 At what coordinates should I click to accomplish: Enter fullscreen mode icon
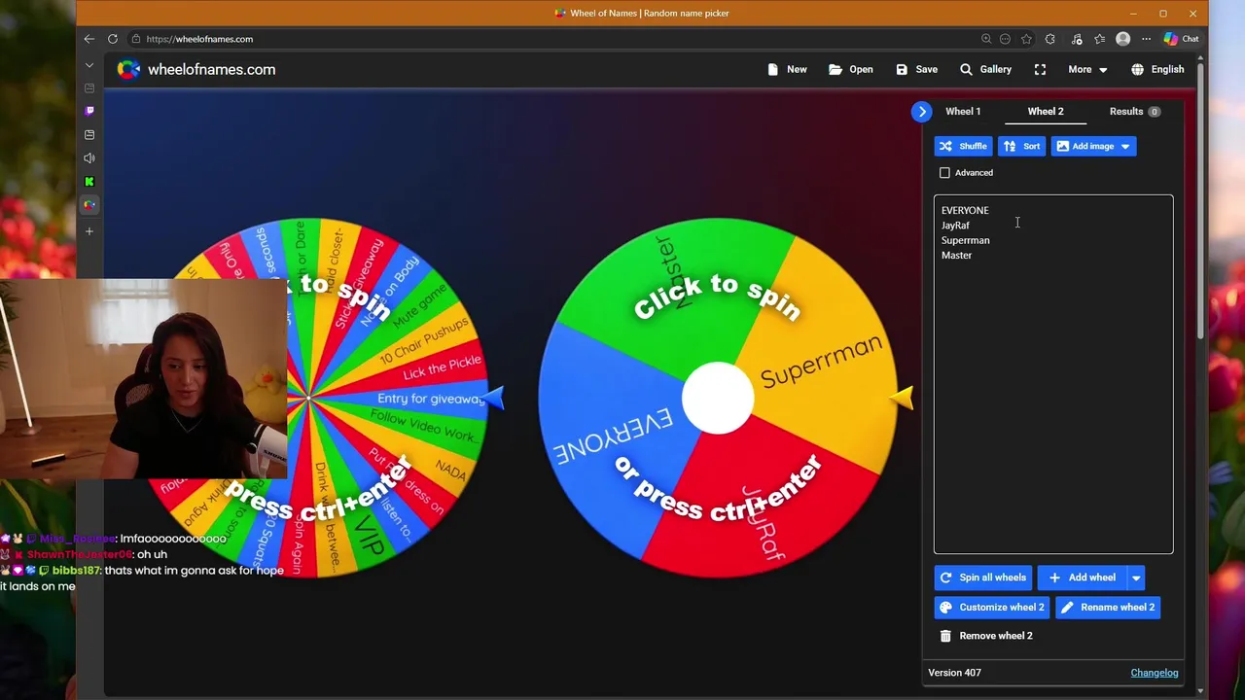pyautogui.click(x=1040, y=70)
